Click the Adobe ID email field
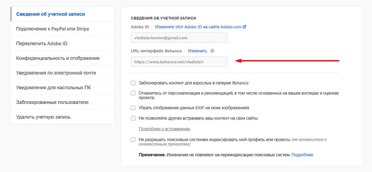372x172 pixels. (179, 38)
